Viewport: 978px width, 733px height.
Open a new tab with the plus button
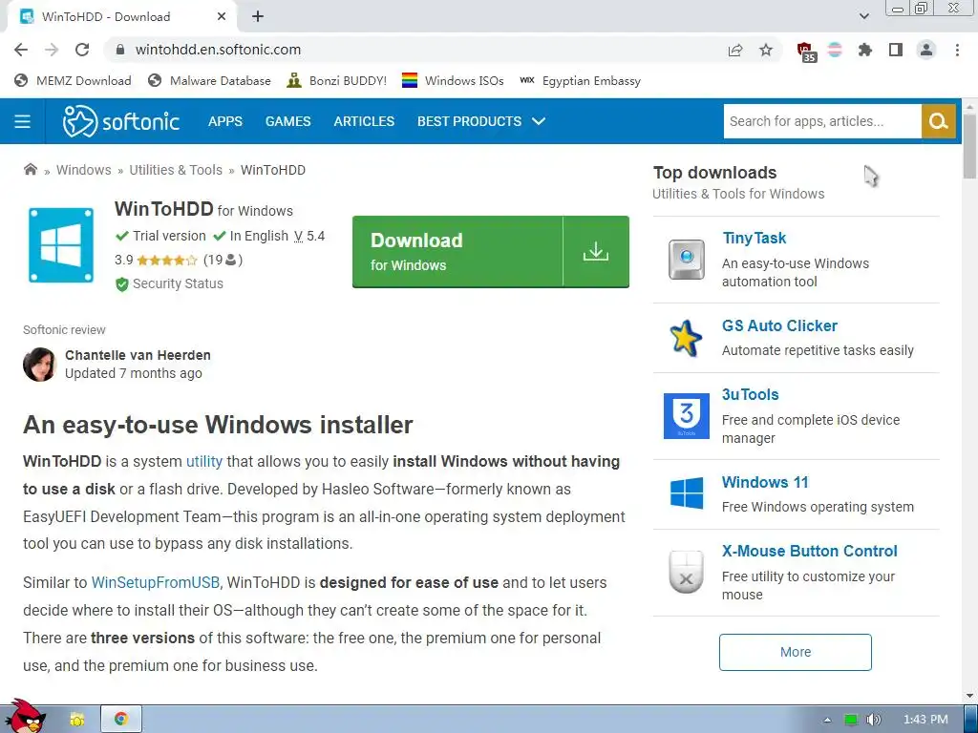tap(258, 17)
